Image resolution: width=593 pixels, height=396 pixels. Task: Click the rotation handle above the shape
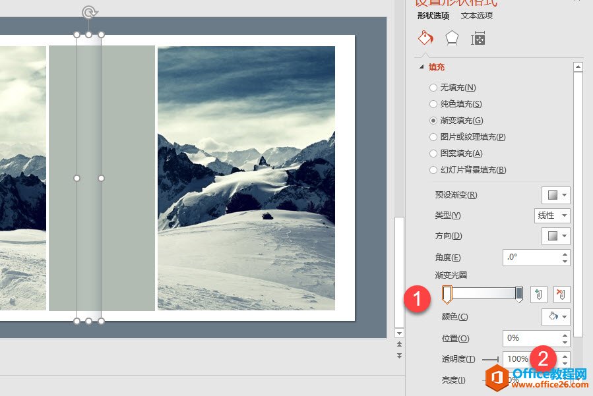89,13
